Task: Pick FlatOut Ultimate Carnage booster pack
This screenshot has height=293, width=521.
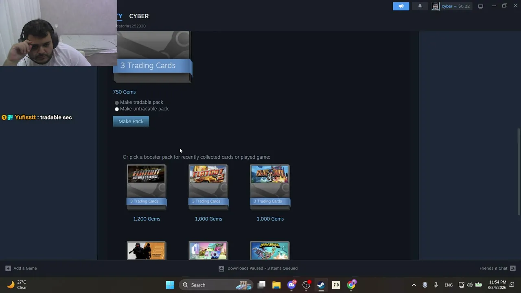Action: 146,187
